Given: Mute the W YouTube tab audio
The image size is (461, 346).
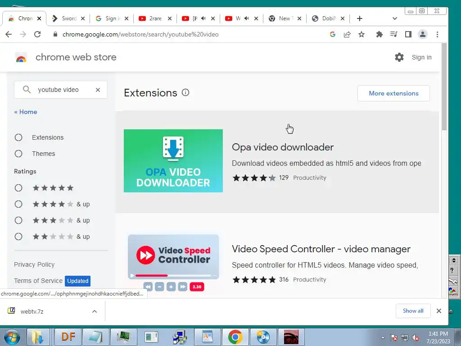Looking at the screenshot, I should click(246, 18).
